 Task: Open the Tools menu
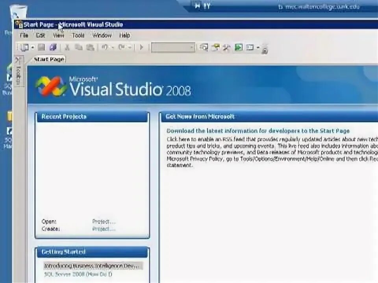[78, 35]
